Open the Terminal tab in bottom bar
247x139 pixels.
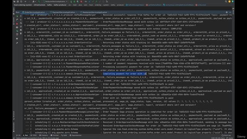click(x=55, y=135)
